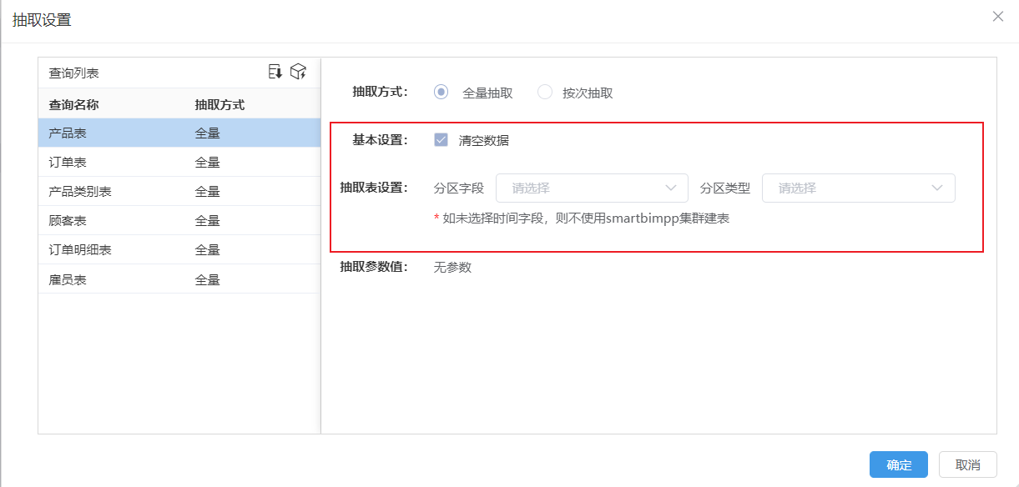Click the 取消 button
Screen dimensions: 1019x487
(968, 464)
